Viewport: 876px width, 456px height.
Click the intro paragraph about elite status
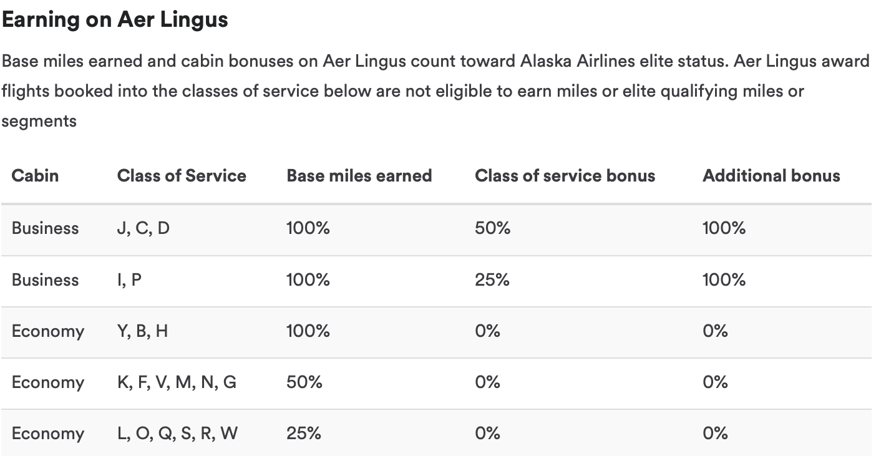click(436, 91)
